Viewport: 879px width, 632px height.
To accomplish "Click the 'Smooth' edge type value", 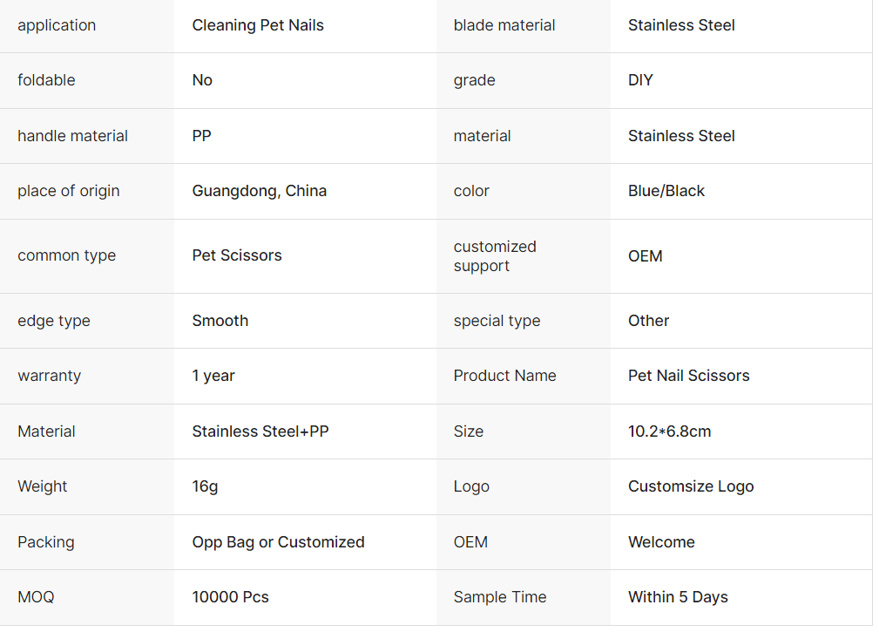I will (x=220, y=321).
